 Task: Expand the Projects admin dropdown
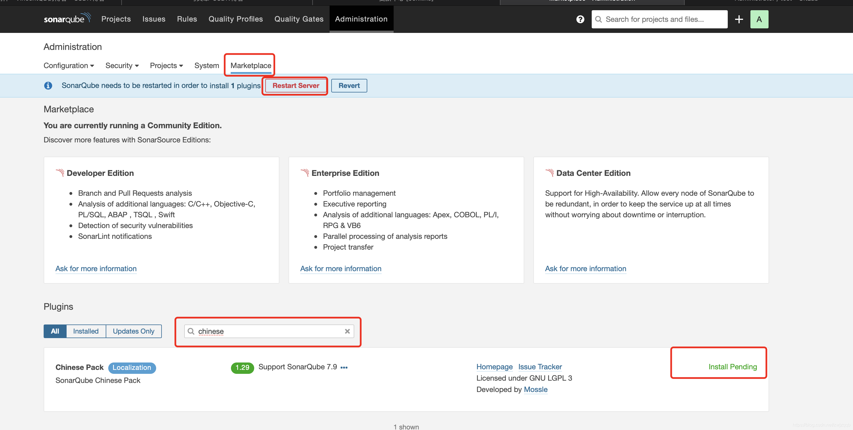[x=166, y=66]
